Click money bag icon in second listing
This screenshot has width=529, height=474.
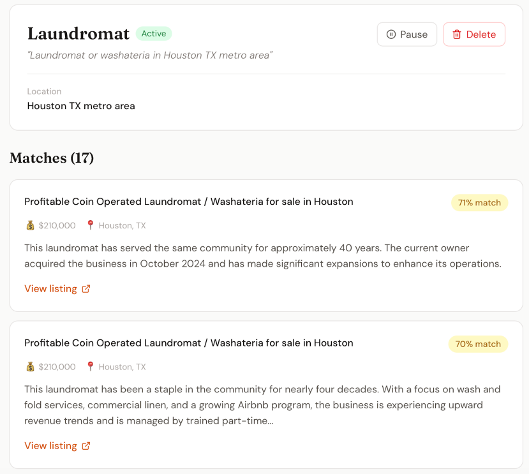(x=31, y=367)
